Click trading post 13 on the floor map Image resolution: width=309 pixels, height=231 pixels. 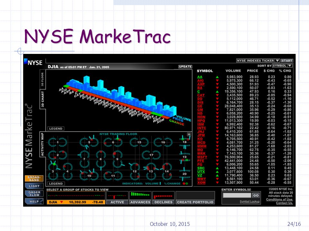151,171
